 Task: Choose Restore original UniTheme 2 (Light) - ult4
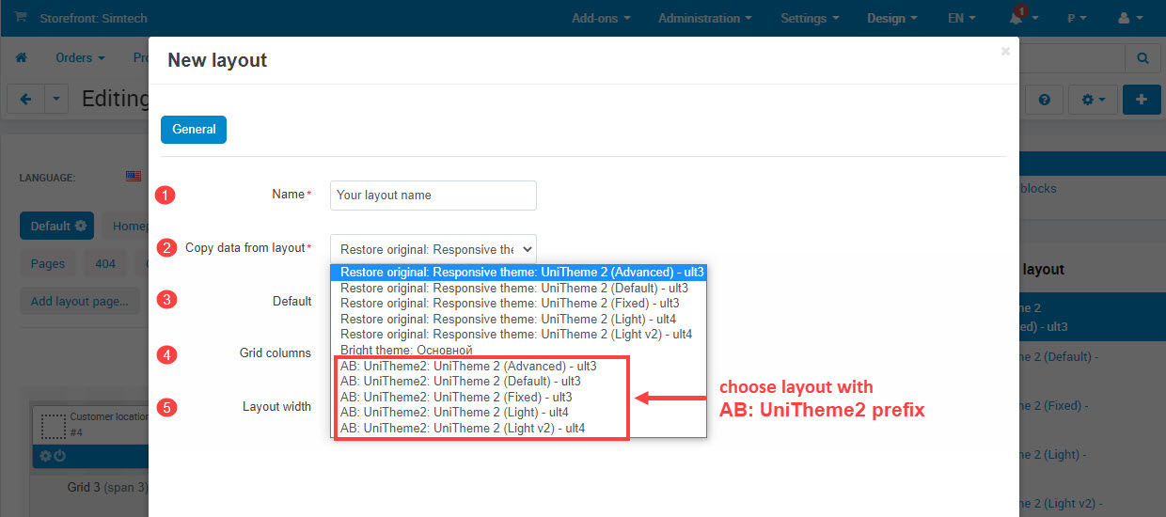(x=518, y=319)
